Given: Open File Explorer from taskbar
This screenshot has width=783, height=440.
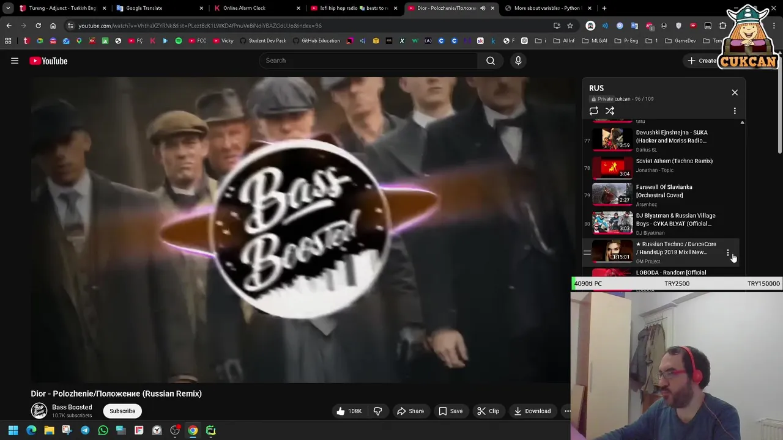Looking at the screenshot, I should (49, 430).
